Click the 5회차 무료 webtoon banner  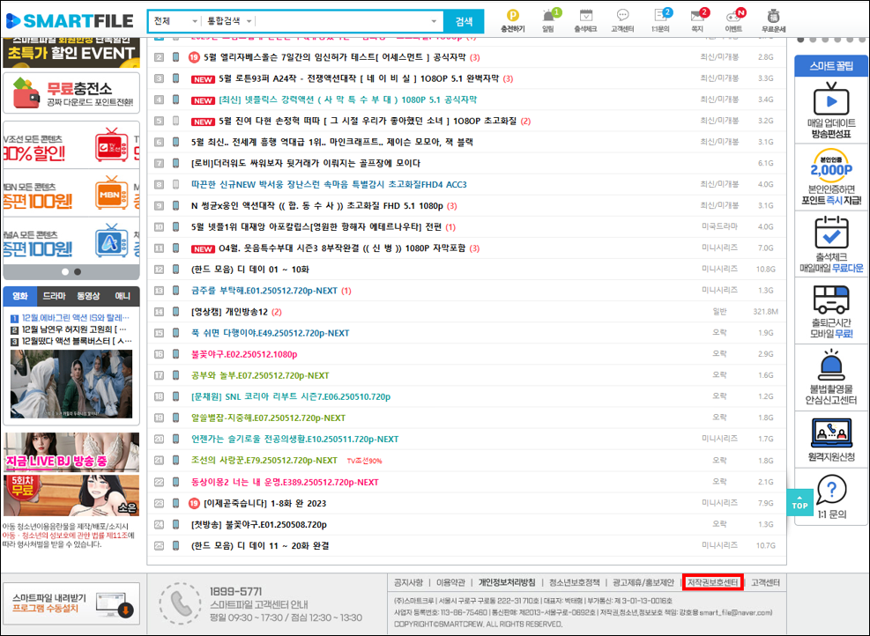pyautogui.click(x=71, y=495)
